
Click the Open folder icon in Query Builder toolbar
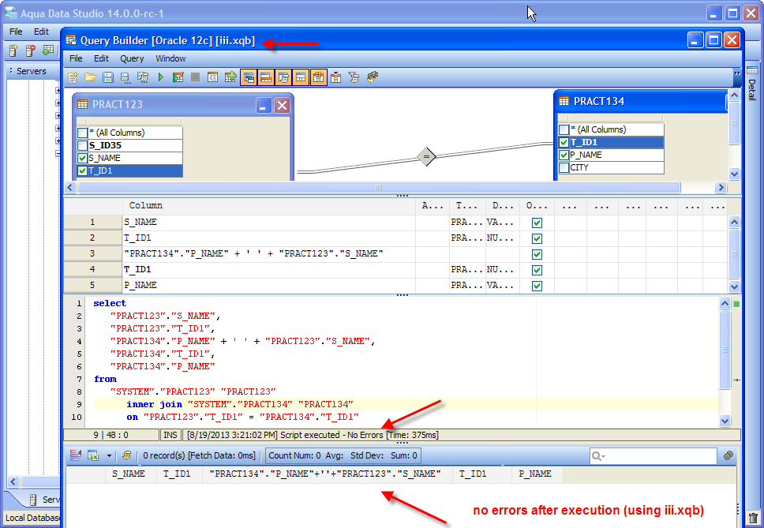90,77
